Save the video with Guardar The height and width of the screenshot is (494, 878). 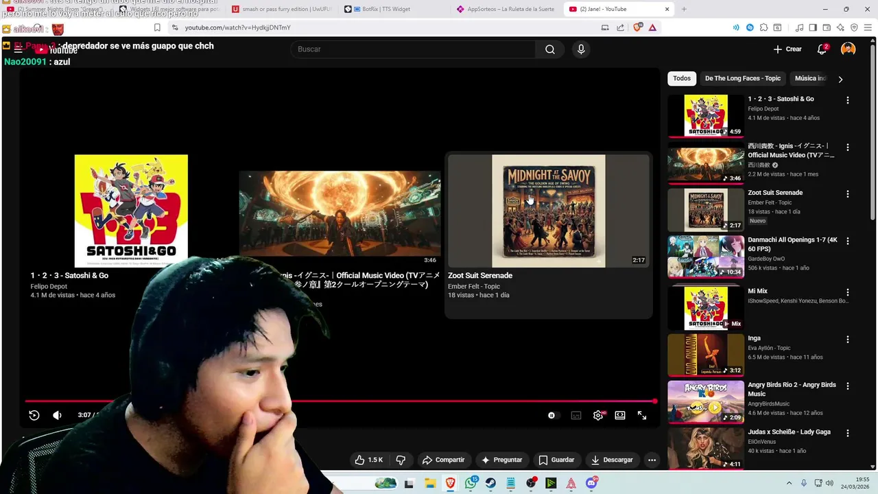click(556, 460)
